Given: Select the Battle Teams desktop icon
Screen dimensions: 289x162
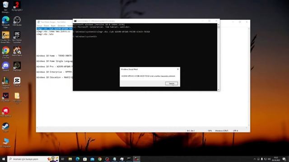Looking at the screenshot, I should click(x=17, y=51).
